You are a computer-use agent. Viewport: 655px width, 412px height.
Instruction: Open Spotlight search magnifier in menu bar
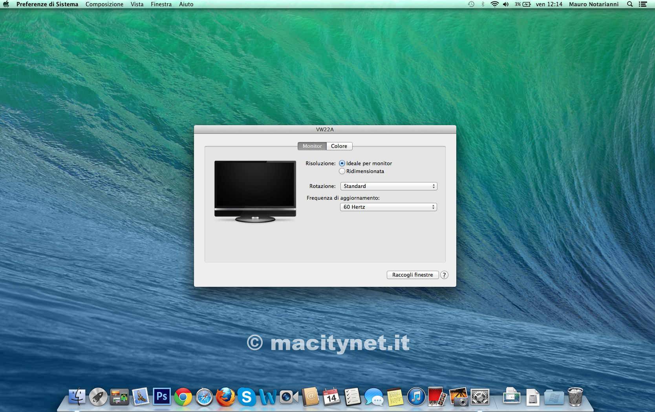point(630,4)
